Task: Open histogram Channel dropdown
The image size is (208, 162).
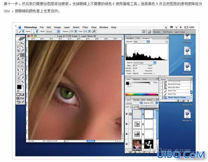Action: (x=141, y=42)
